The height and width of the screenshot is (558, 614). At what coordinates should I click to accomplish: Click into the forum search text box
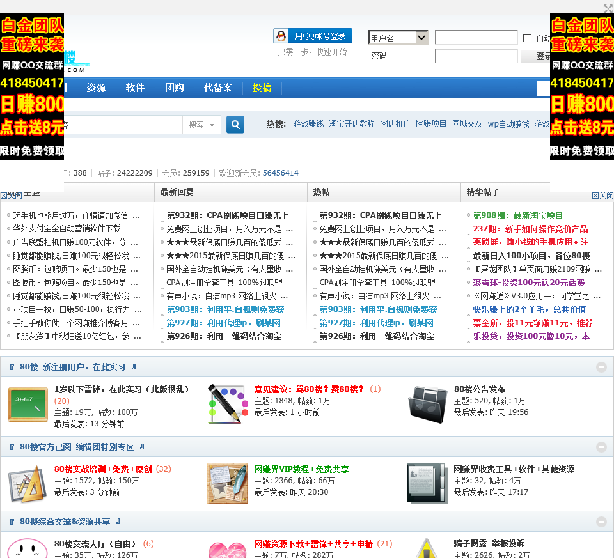coord(123,125)
